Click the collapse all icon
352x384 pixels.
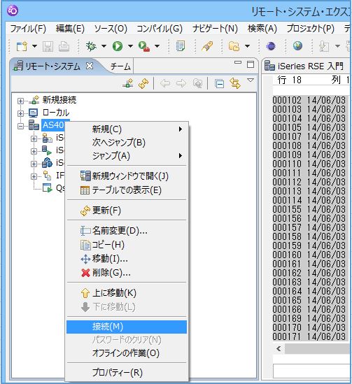[x=219, y=84]
